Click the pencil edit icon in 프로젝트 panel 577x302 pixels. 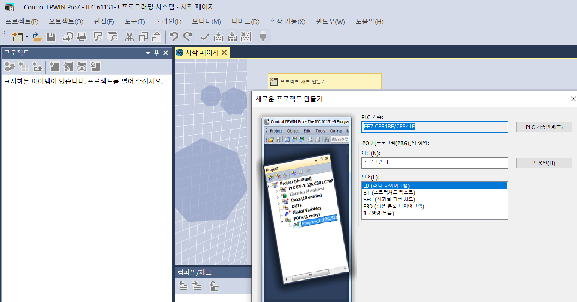tap(68, 67)
